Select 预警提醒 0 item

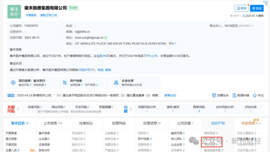pos(106,107)
